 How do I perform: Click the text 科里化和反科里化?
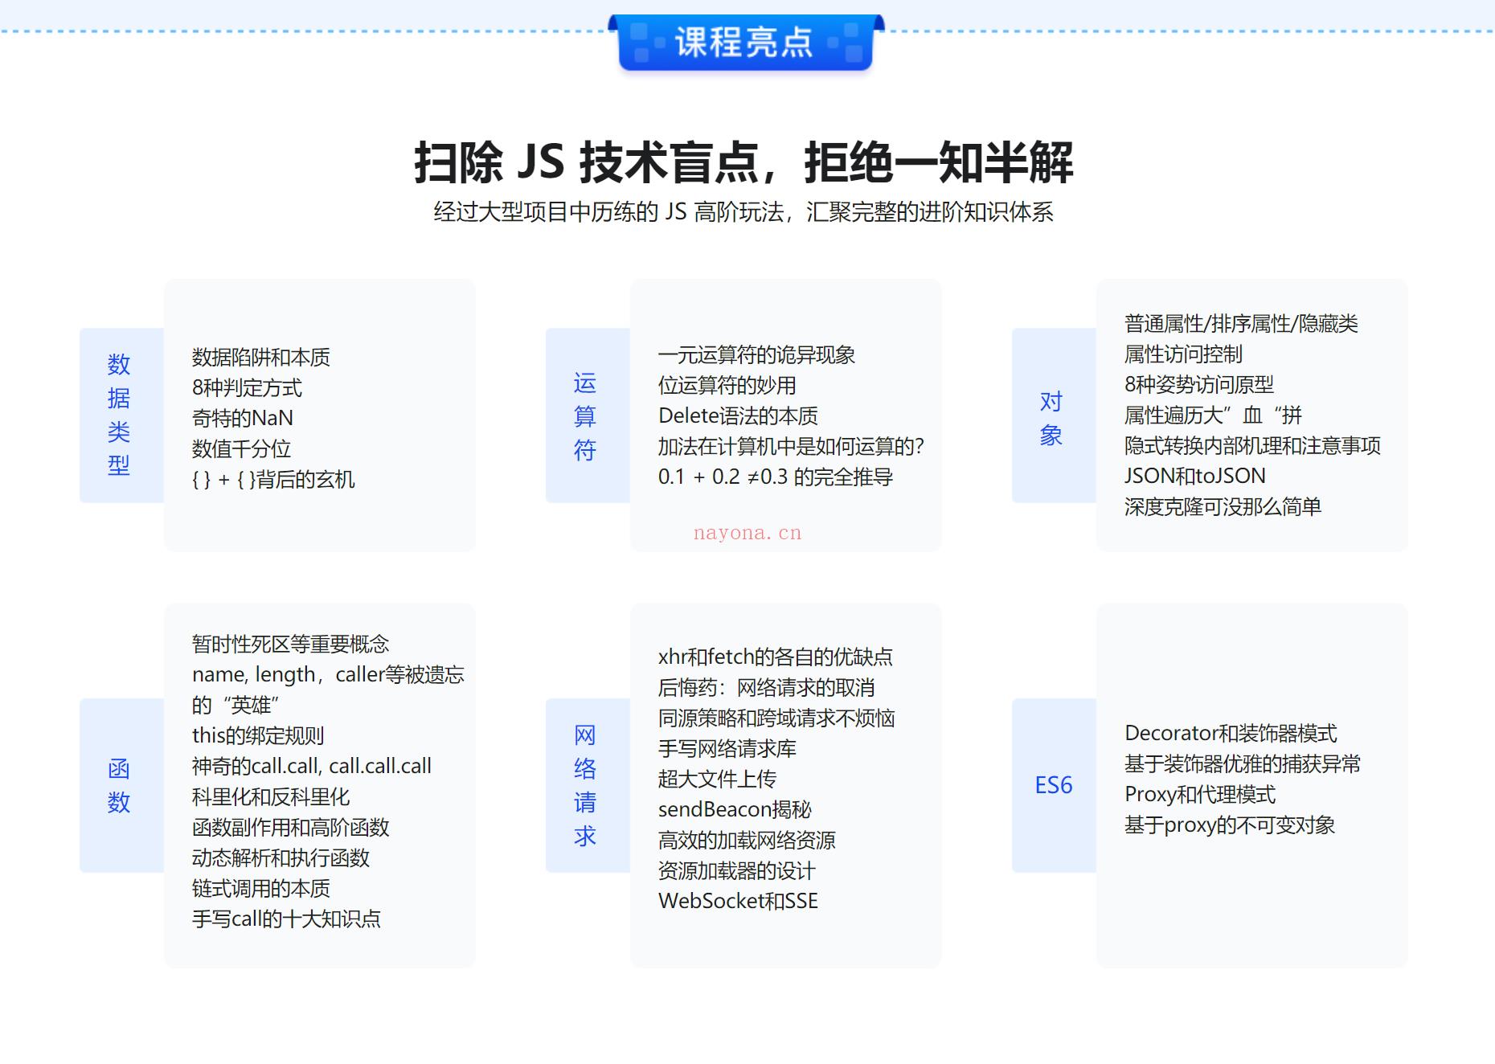271,797
